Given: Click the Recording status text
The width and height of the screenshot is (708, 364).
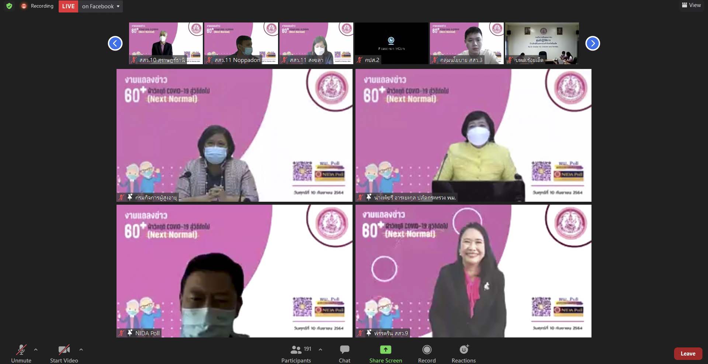Looking at the screenshot, I should 42,6.
